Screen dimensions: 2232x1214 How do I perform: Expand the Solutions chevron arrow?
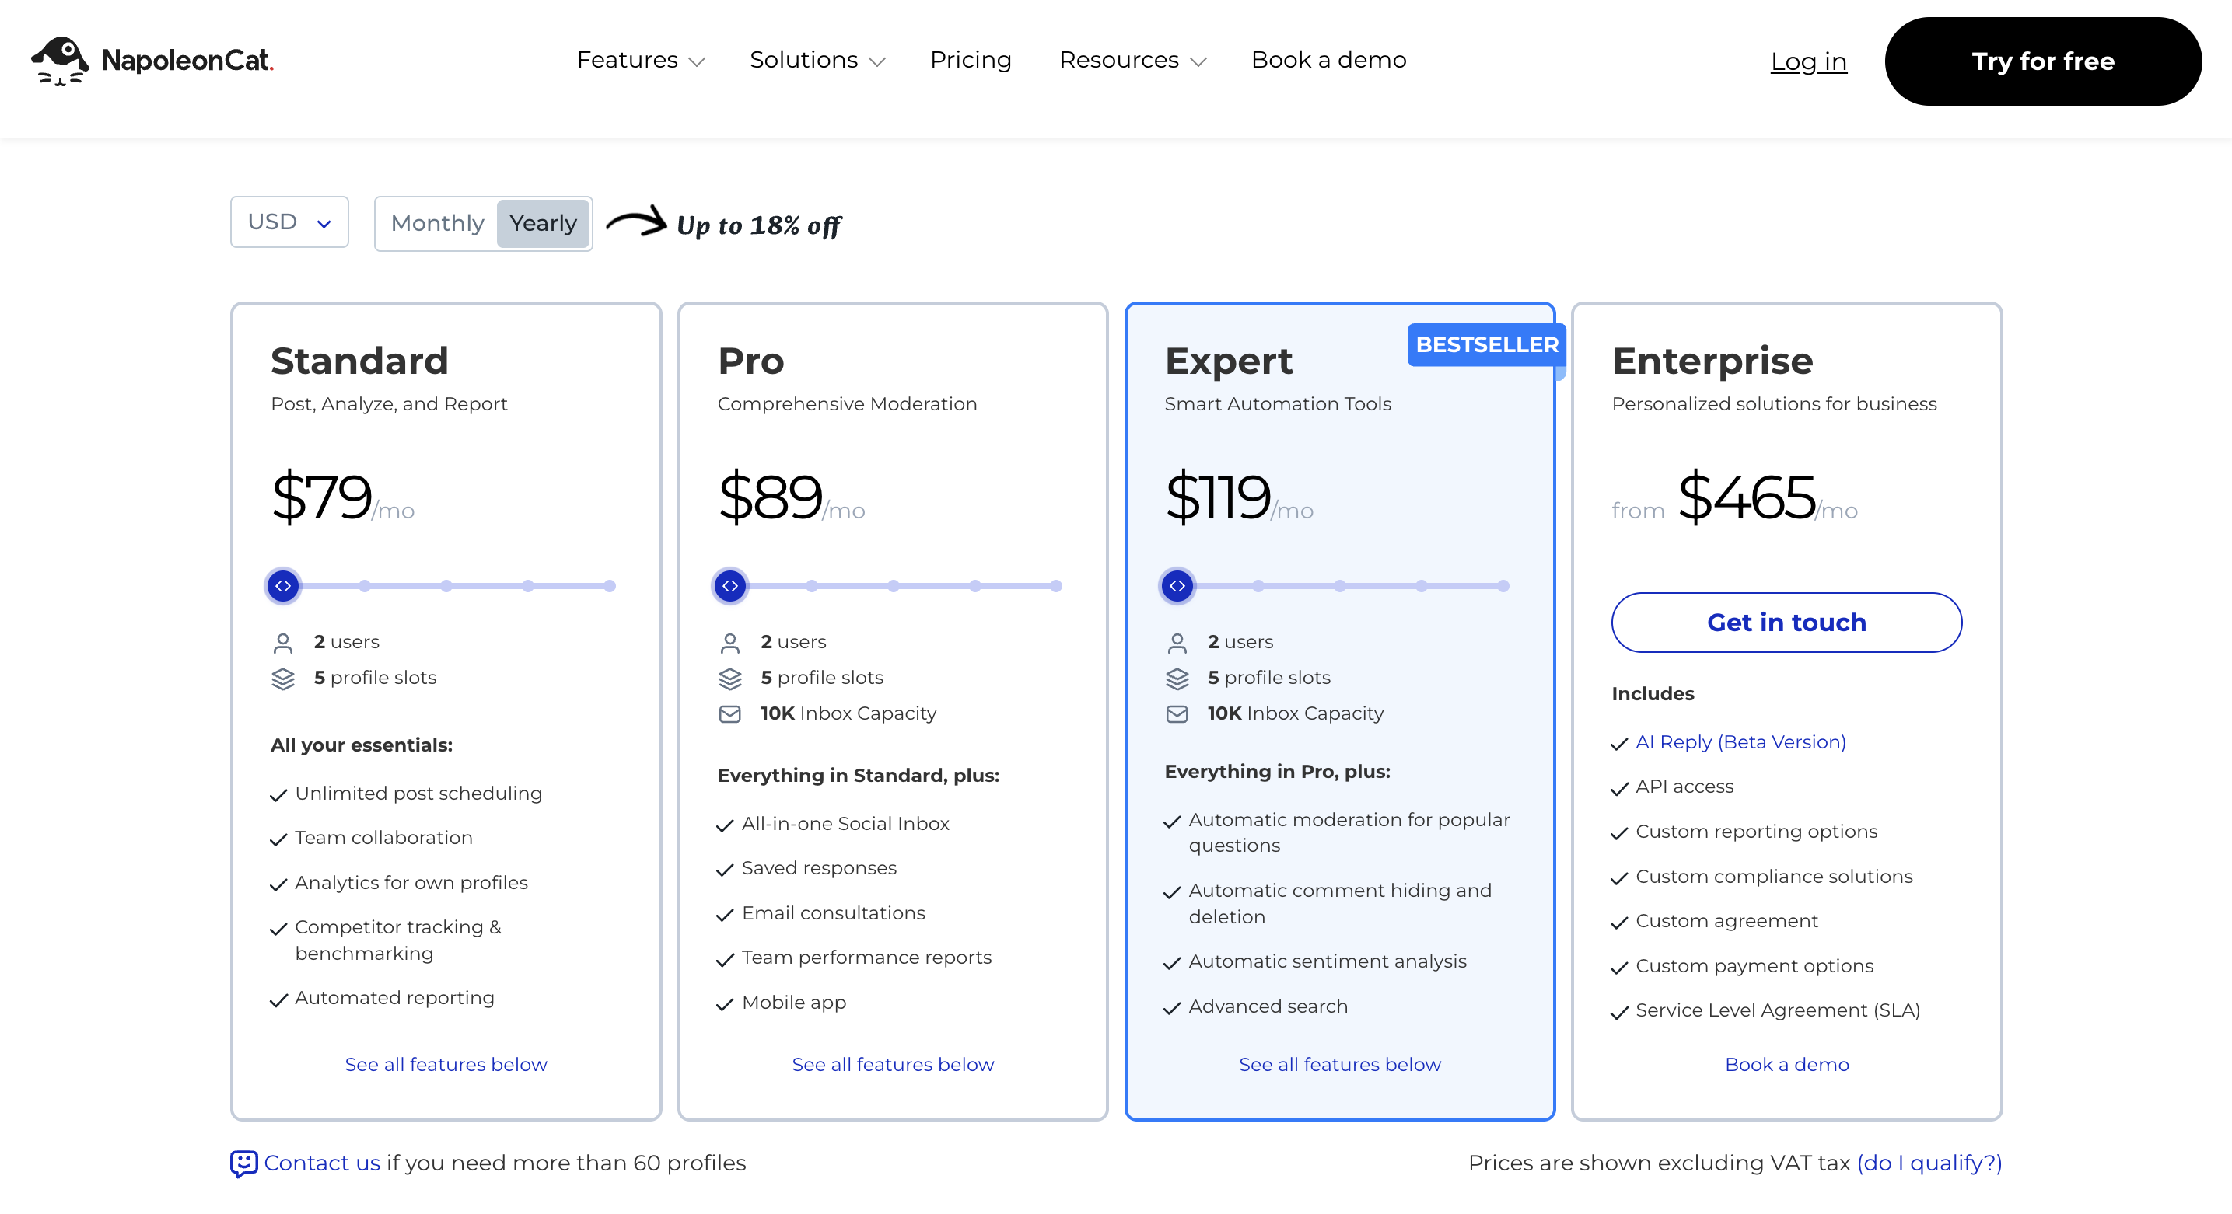[877, 61]
